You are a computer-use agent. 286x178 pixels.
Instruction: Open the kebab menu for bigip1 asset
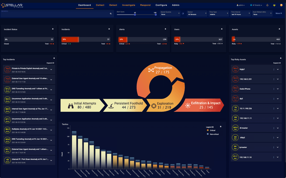click(274, 69)
